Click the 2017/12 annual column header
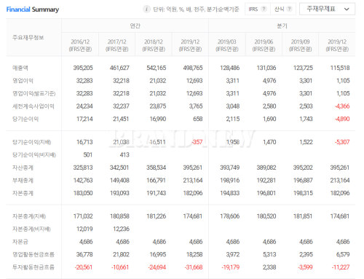 click(x=117, y=45)
